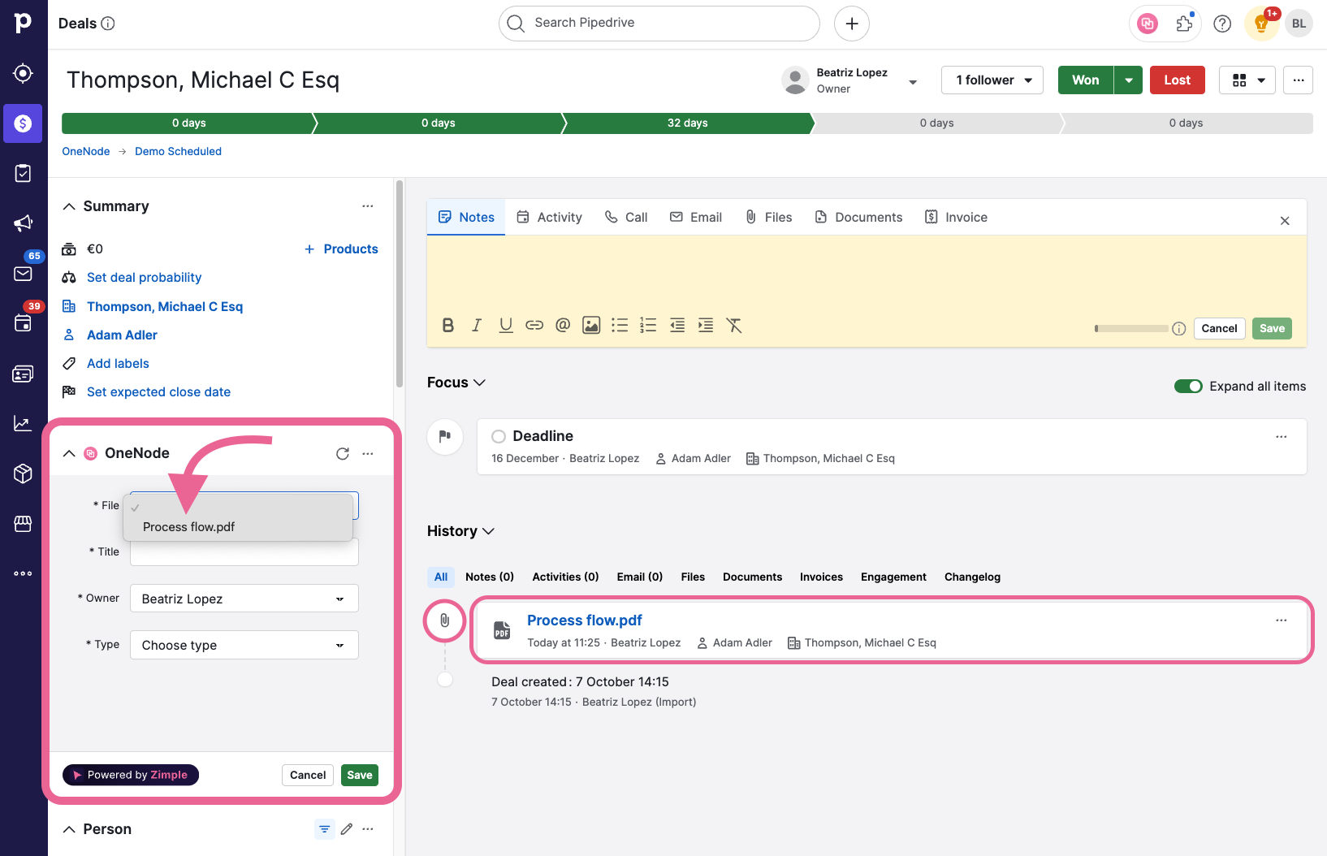Viewport: 1327px width, 856px height.
Task: Open Won button dropdown arrow
Action: [1129, 80]
